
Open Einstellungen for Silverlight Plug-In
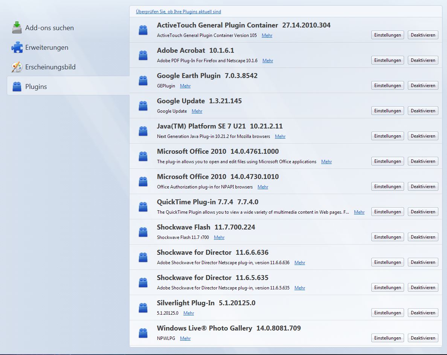[x=388, y=313]
